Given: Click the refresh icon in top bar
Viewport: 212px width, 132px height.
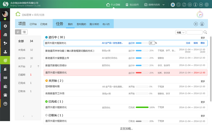Looking at the screenshot, I should [x=184, y=5].
